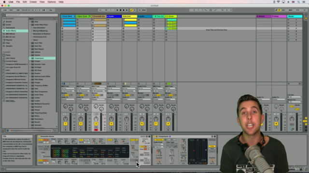The height and width of the screenshot is (173, 309).
Task: Click the TAP tempo button
Action: (18, 10)
